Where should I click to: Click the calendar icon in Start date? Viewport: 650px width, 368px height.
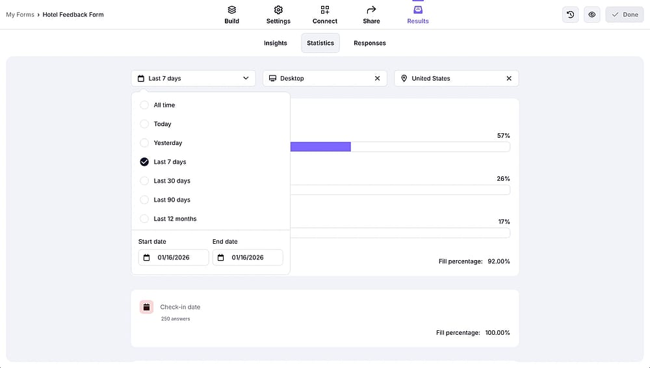147,257
